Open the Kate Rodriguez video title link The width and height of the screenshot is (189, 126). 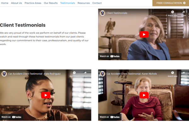tap(34, 74)
